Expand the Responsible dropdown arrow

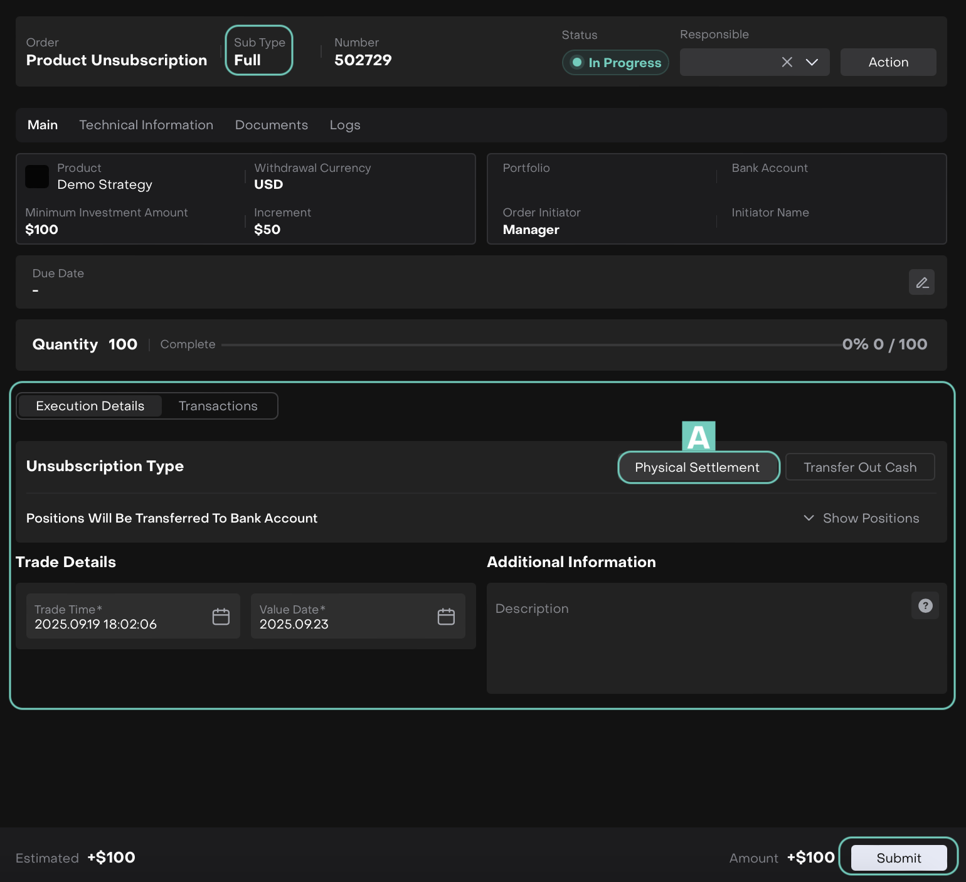pos(812,62)
